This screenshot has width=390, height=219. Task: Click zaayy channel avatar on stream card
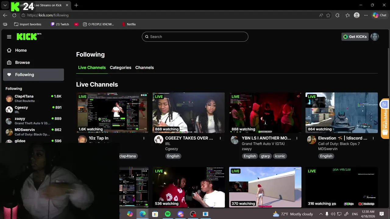[235, 140]
